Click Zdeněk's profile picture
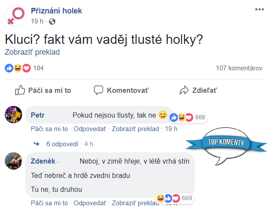 pos(13,162)
